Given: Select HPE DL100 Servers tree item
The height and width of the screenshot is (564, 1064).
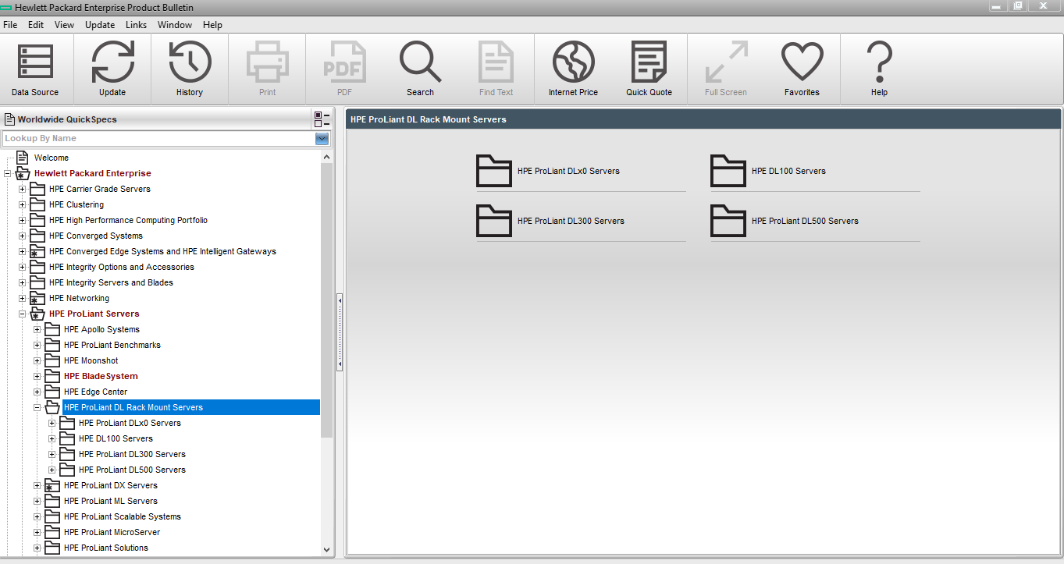Looking at the screenshot, I should coord(116,438).
